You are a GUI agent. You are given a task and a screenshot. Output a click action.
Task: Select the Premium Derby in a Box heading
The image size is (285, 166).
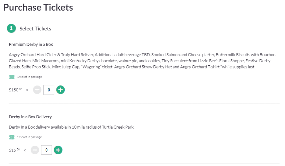point(31,44)
